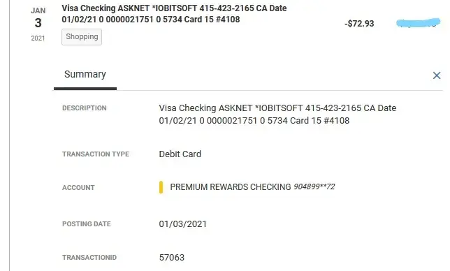Click the JAN 3 2021 date block
This screenshot has height=271, width=450.
pos(38,24)
